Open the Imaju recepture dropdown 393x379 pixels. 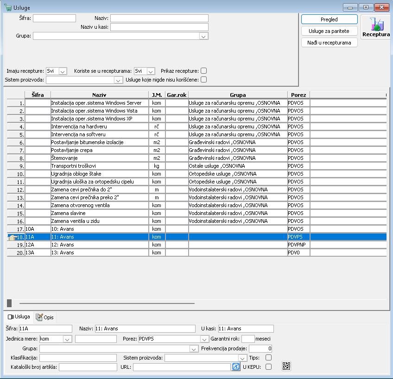[x=63, y=71]
